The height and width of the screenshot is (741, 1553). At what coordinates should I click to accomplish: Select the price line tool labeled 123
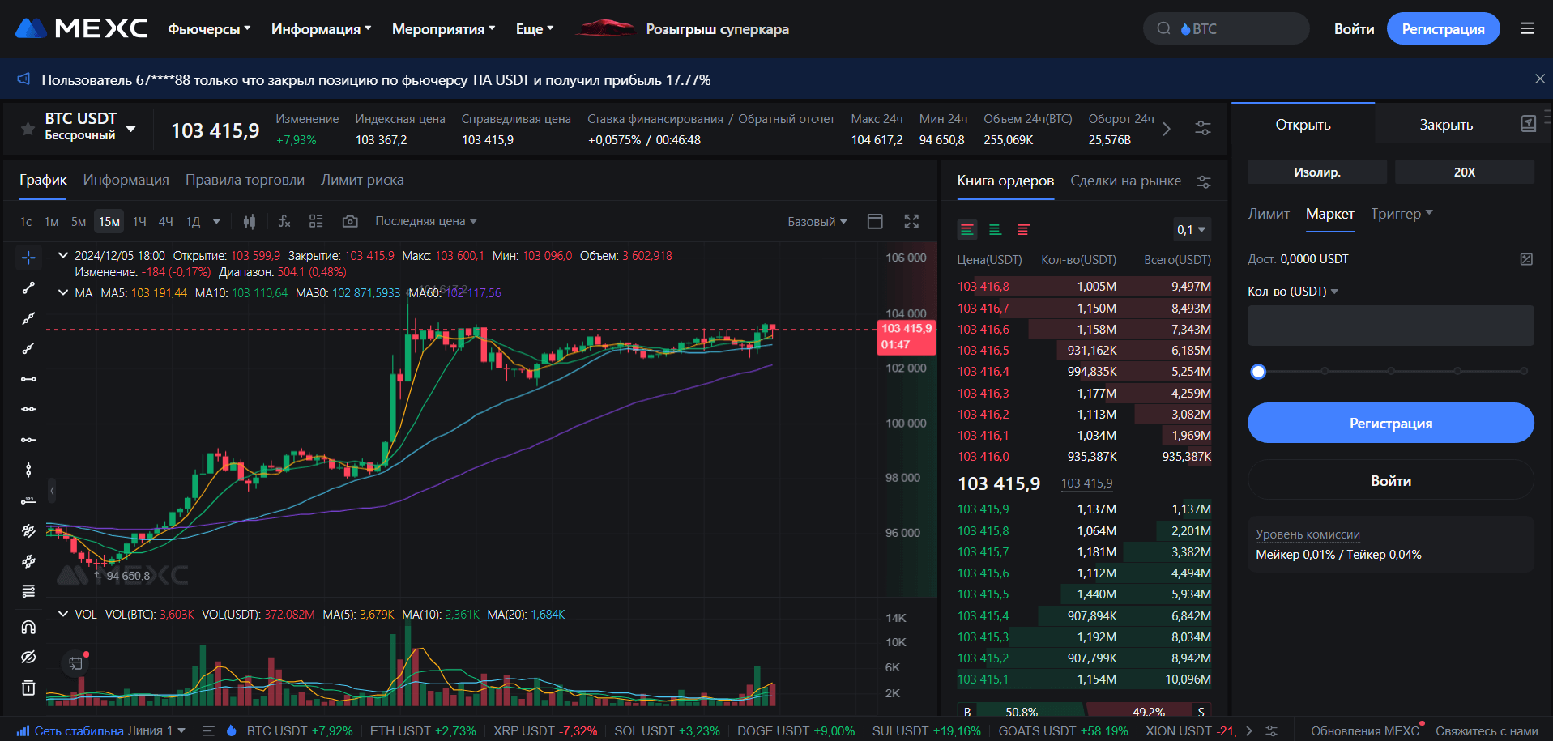[28, 500]
